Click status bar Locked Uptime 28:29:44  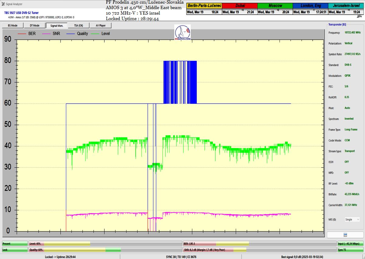click(x=60, y=257)
